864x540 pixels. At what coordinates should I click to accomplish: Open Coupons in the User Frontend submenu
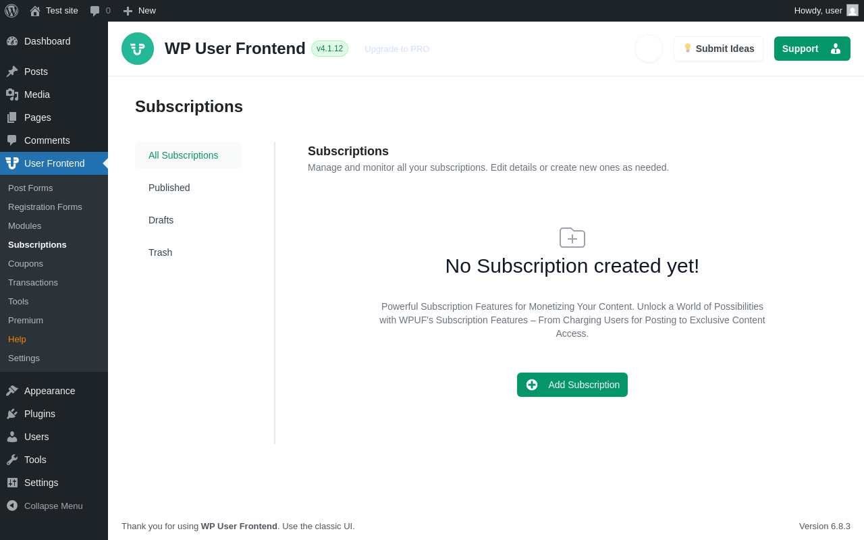tap(26, 264)
